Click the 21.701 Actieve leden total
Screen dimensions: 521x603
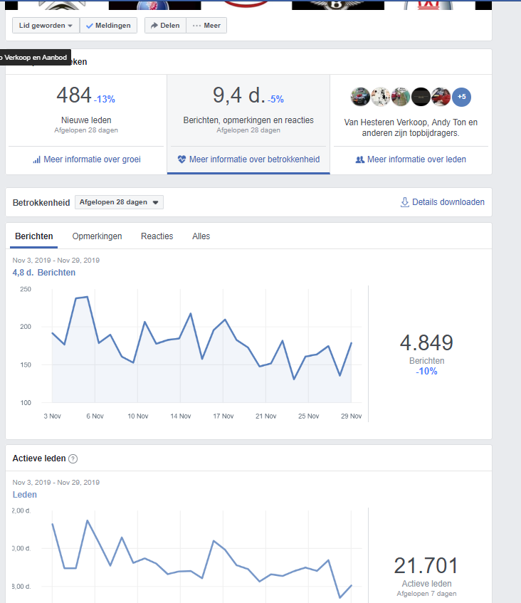click(x=426, y=566)
